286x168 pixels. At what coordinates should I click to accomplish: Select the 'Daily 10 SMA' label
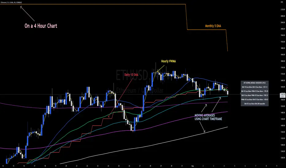[x=131, y=75]
